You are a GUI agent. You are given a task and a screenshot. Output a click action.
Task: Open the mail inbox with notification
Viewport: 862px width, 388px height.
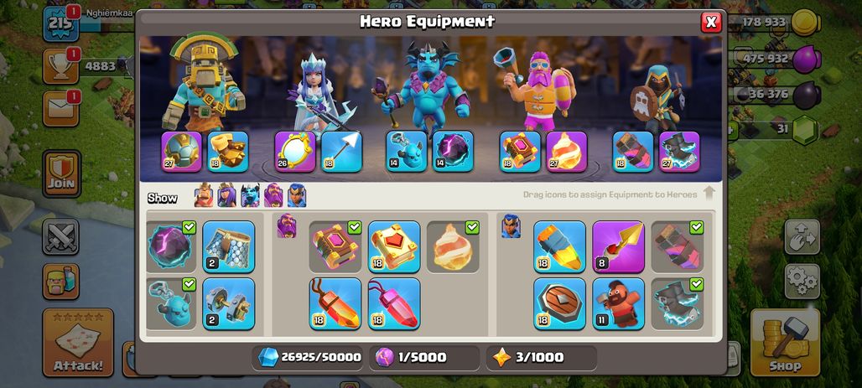61,108
